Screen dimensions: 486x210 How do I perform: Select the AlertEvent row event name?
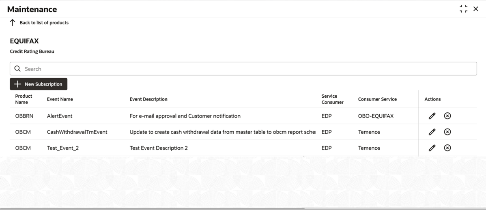(60, 116)
